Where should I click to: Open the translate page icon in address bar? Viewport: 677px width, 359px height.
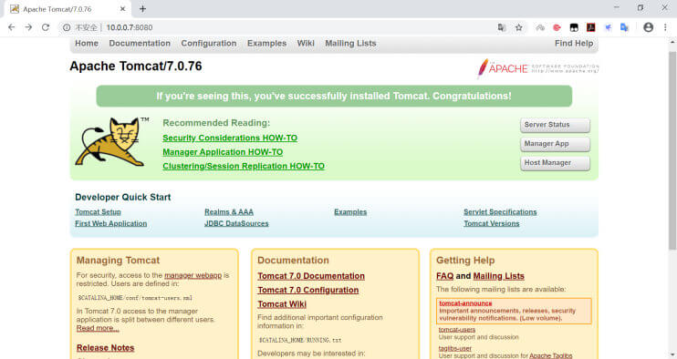click(502, 27)
